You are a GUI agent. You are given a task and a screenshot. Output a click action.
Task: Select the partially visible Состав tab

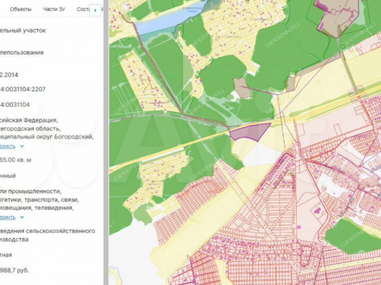[83, 9]
